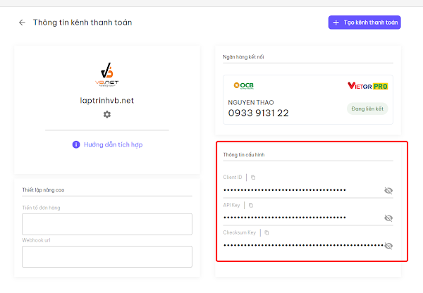Reveal the hidden API Key
The image size is (423, 293).
(x=388, y=218)
